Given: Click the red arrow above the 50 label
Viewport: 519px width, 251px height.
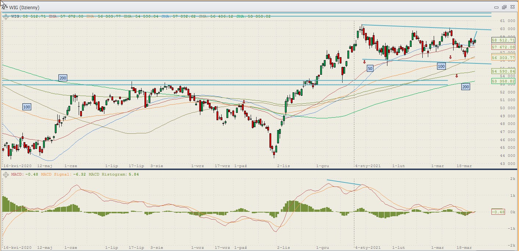Looking at the screenshot, I should [x=364, y=62].
